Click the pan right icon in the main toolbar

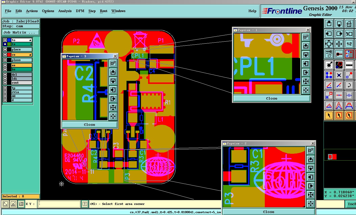pos(339,34)
